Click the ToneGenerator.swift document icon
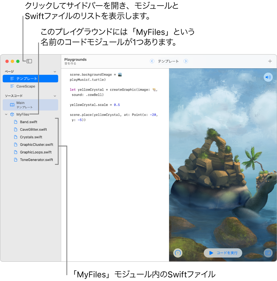The height and width of the screenshot is (281, 277). 16,160
